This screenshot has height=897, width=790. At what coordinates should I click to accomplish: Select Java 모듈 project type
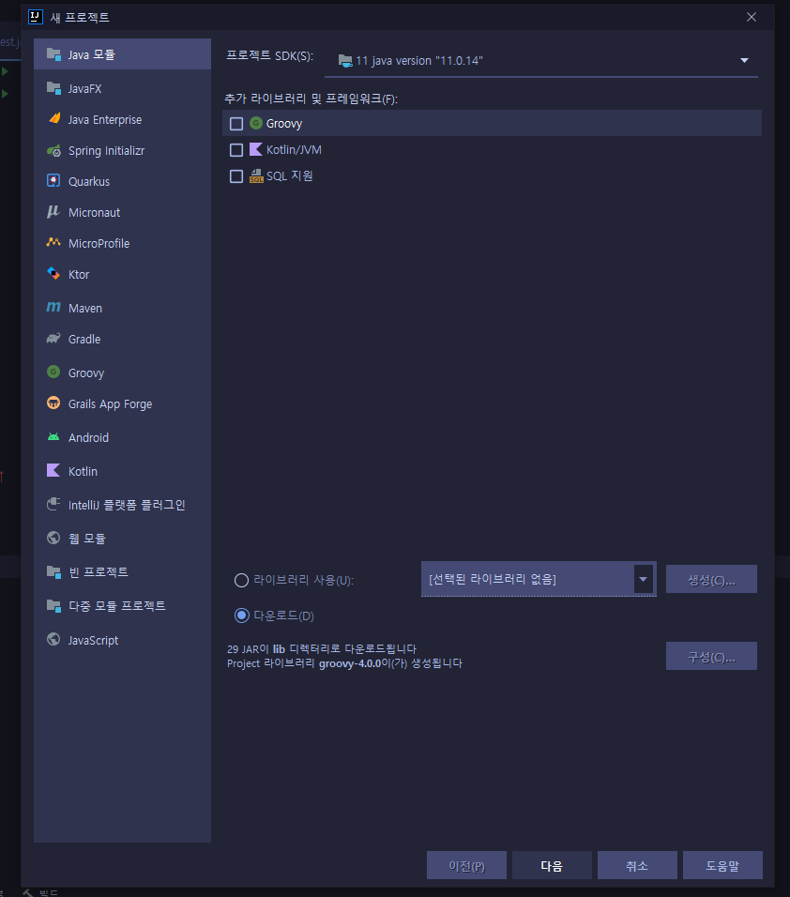pyautogui.click(x=122, y=54)
